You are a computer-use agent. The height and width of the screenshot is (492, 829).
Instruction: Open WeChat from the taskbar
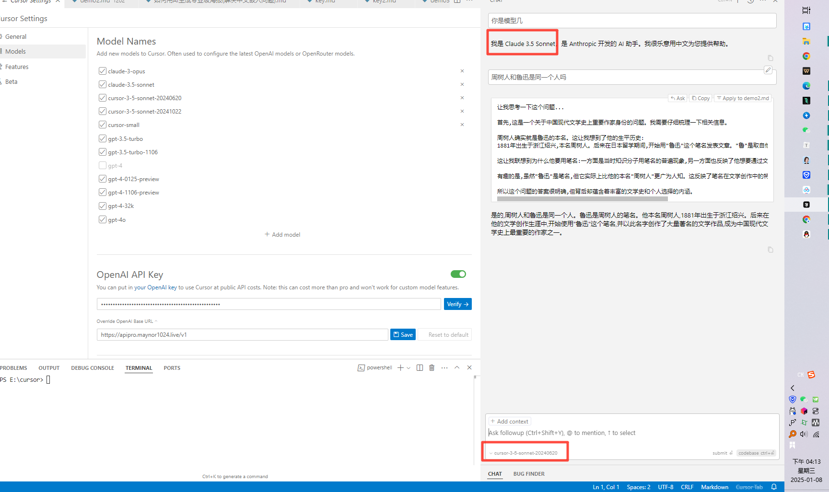click(x=806, y=130)
